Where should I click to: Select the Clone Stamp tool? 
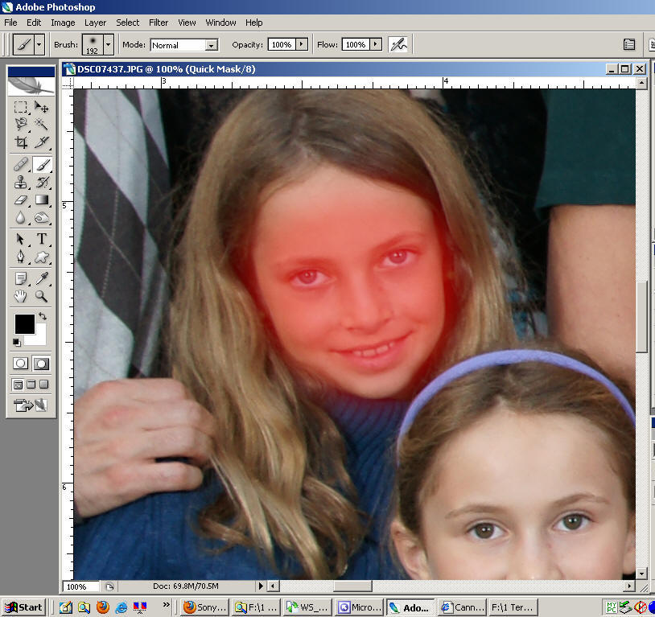[21, 182]
